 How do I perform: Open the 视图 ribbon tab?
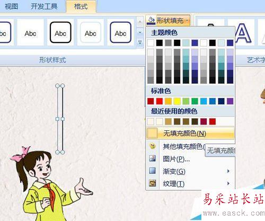tap(11, 6)
